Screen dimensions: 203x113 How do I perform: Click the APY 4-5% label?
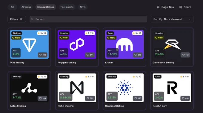(x=63, y=52)
